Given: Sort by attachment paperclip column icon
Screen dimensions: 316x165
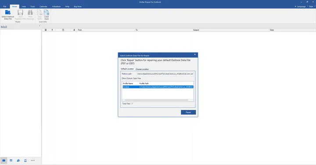Looking at the screenshot, I should click(74, 30).
